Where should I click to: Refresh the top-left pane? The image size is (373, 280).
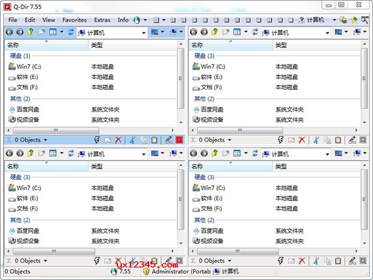pos(71,32)
